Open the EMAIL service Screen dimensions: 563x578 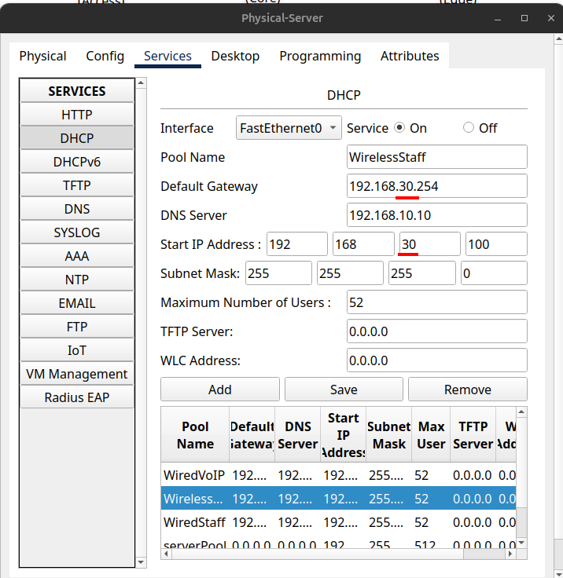(x=77, y=303)
